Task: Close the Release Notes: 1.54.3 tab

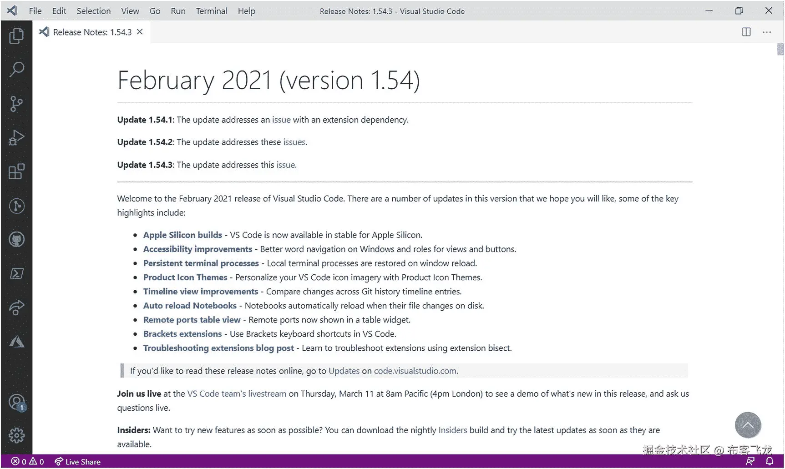Action: coord(140,32)
